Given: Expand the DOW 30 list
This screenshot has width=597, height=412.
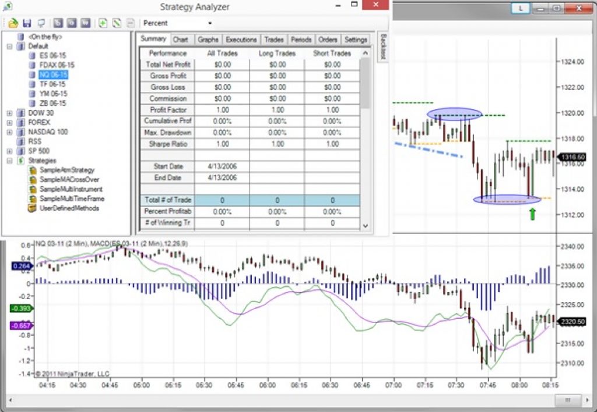Looking at the screenshot, I should (x=9, y=113).
